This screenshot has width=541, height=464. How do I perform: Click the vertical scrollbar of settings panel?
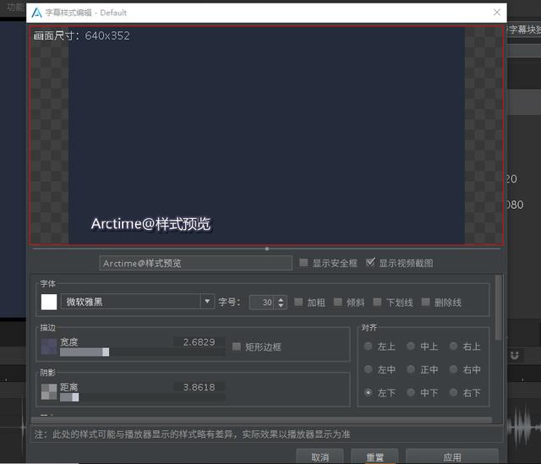pos(498,308)
